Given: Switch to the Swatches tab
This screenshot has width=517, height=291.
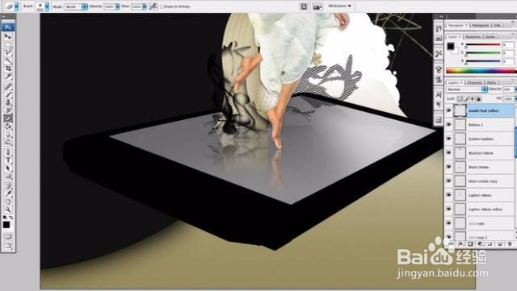Looking at the screenshot, I should [473, 36].
